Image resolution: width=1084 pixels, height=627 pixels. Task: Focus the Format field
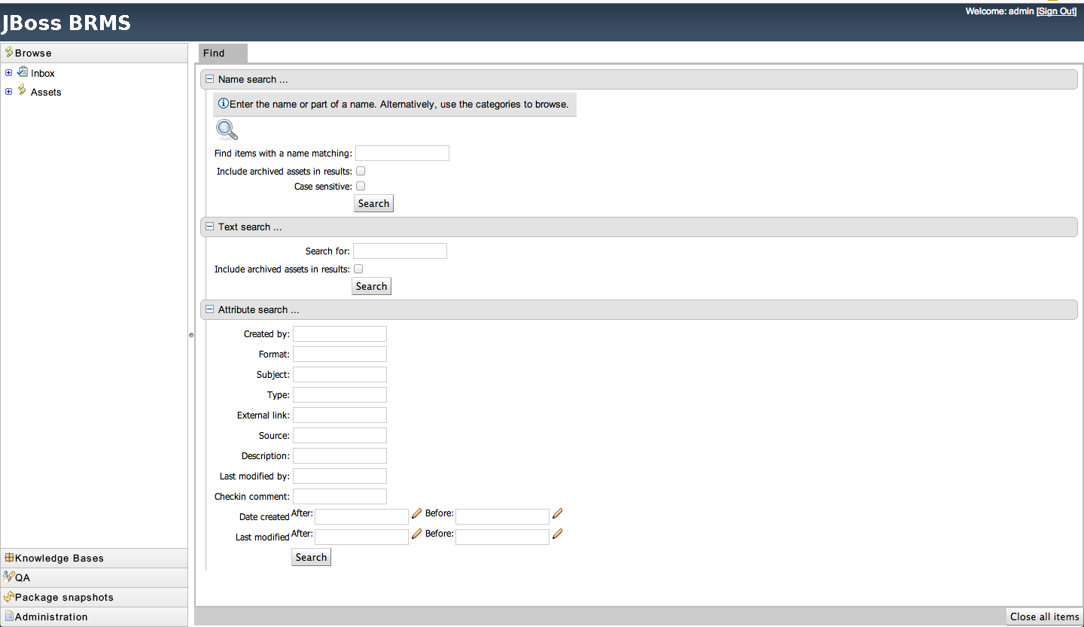click(340, 355)
